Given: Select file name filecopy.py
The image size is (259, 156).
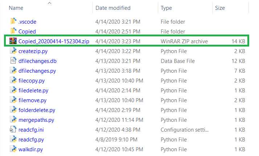Looking at the screenshot, I should 32,81.
